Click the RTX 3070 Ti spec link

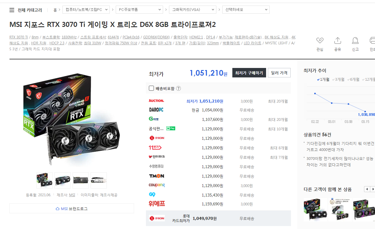point(19,37)
